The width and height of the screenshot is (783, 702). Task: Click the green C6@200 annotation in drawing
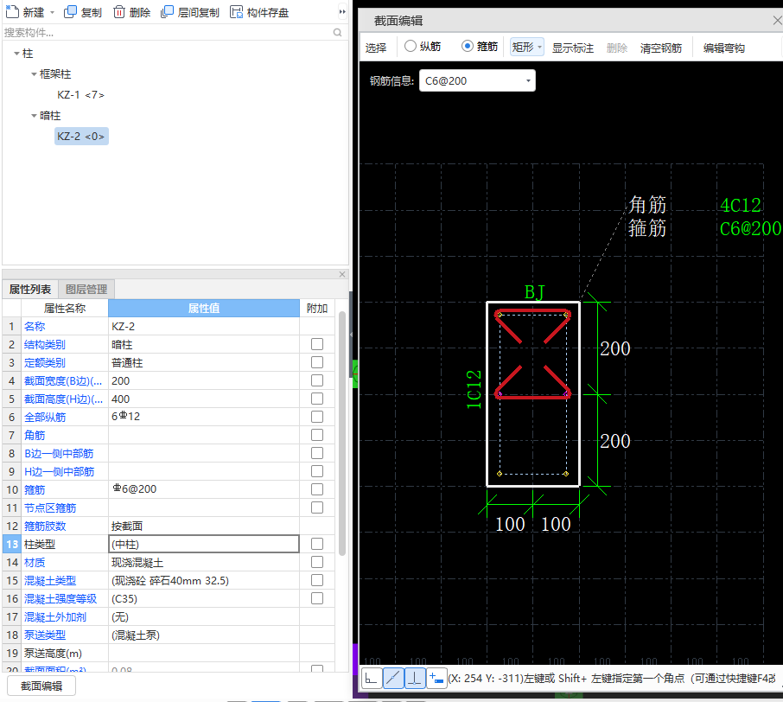[x=750, y=229]
